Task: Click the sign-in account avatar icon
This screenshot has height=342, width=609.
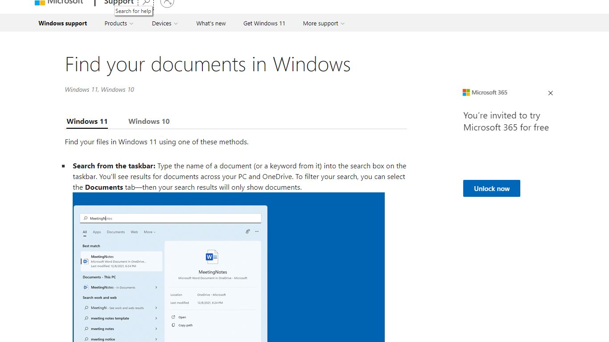Action: [167, 3]
